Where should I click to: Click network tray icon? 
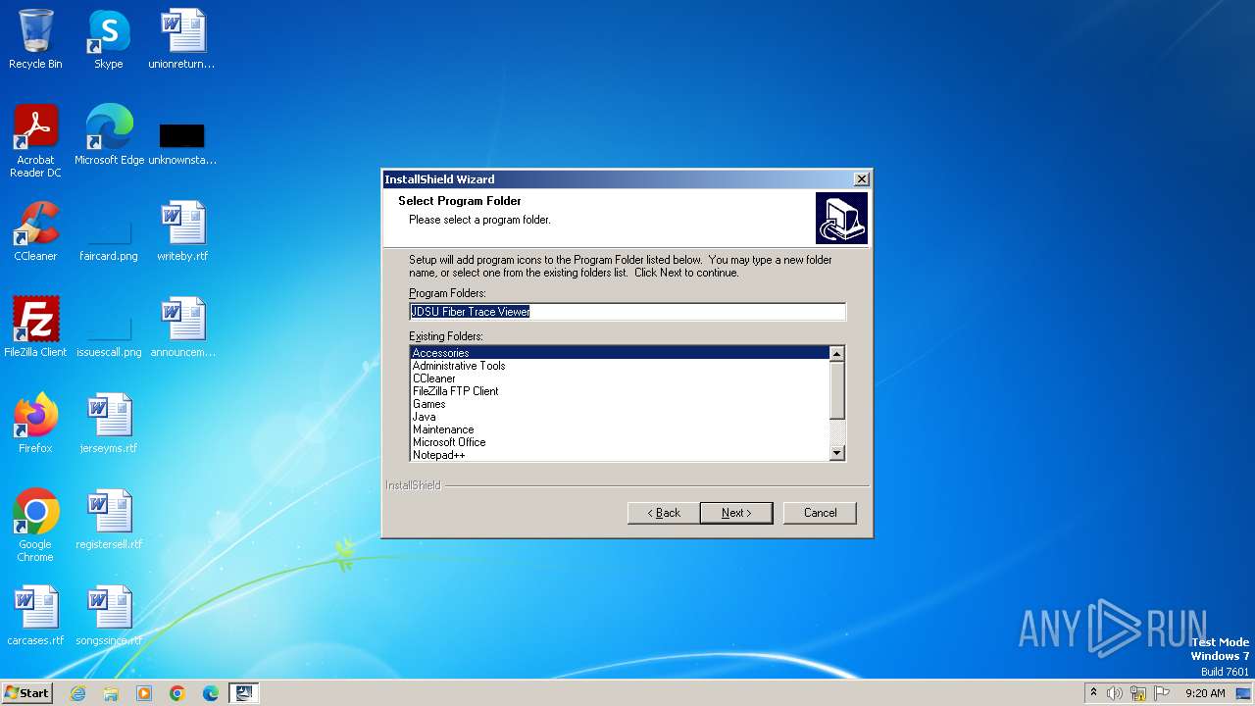tap(1138, 693)
